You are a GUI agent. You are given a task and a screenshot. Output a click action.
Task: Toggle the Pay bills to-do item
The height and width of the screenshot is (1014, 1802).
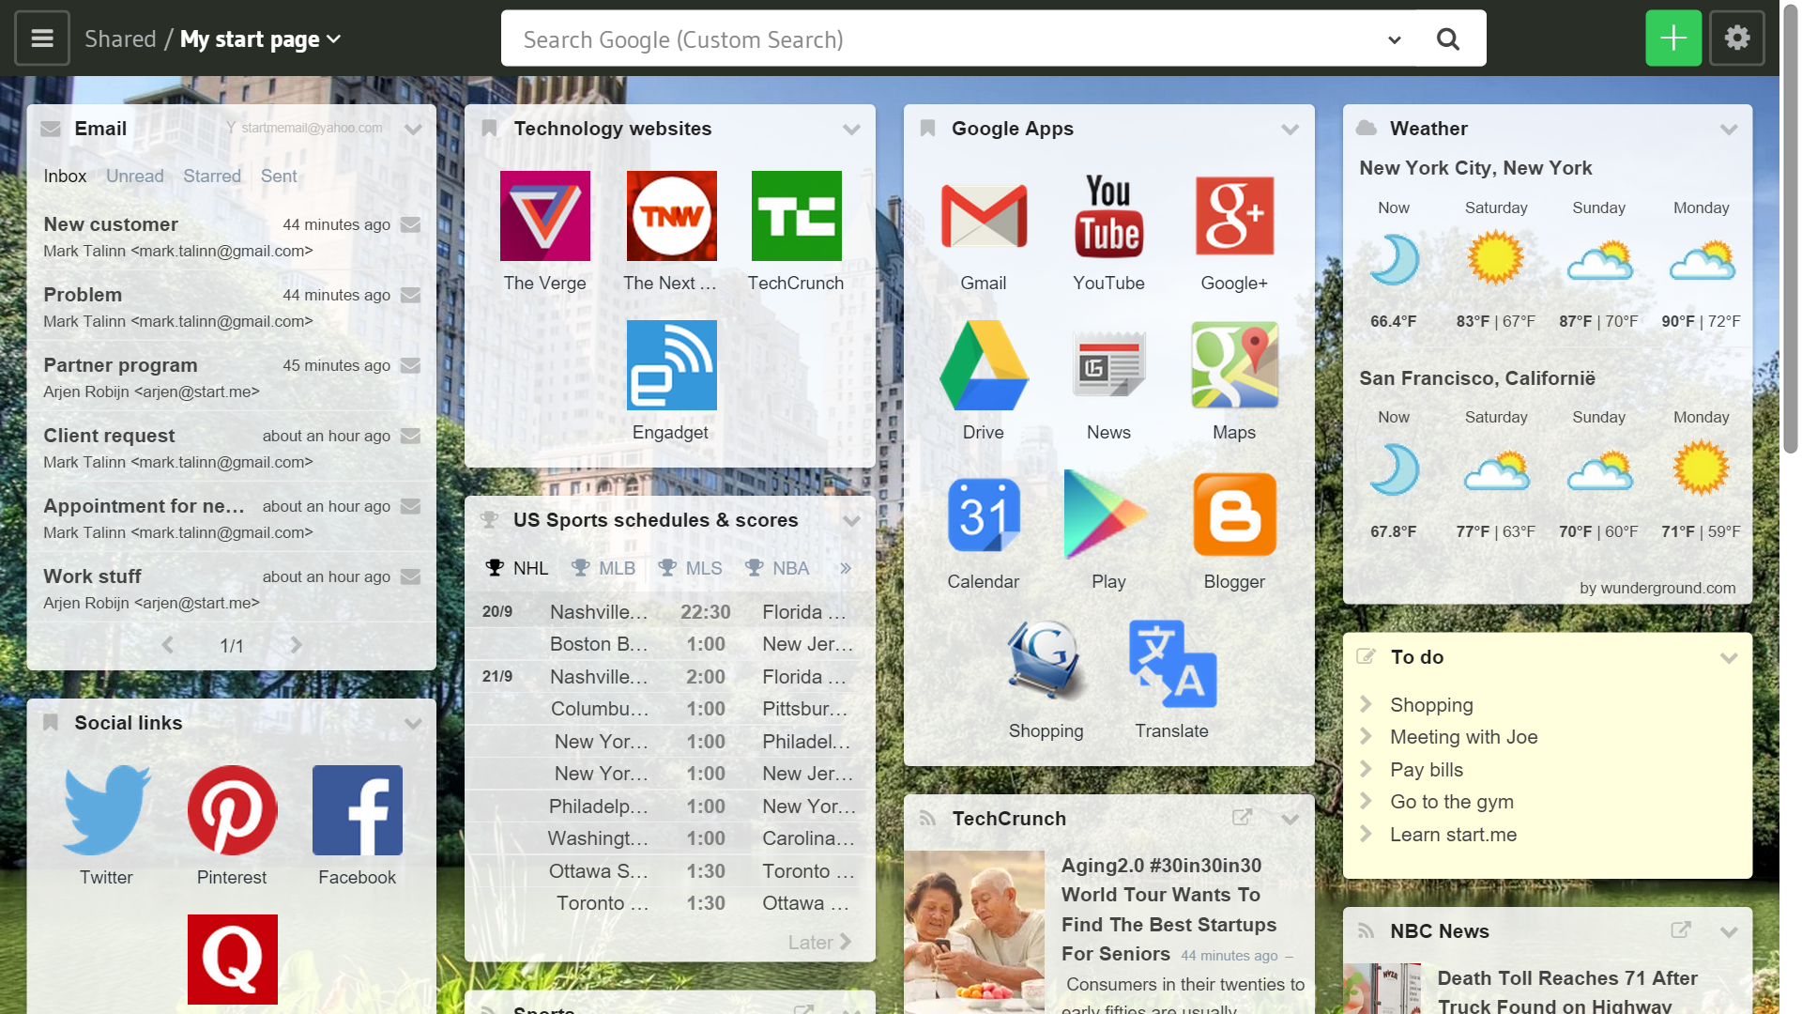point(1426,770)
